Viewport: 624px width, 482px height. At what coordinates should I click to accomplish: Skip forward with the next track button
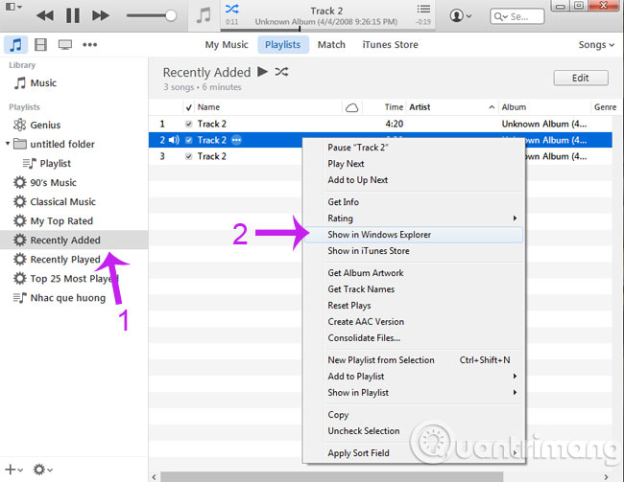coord(100,15)
